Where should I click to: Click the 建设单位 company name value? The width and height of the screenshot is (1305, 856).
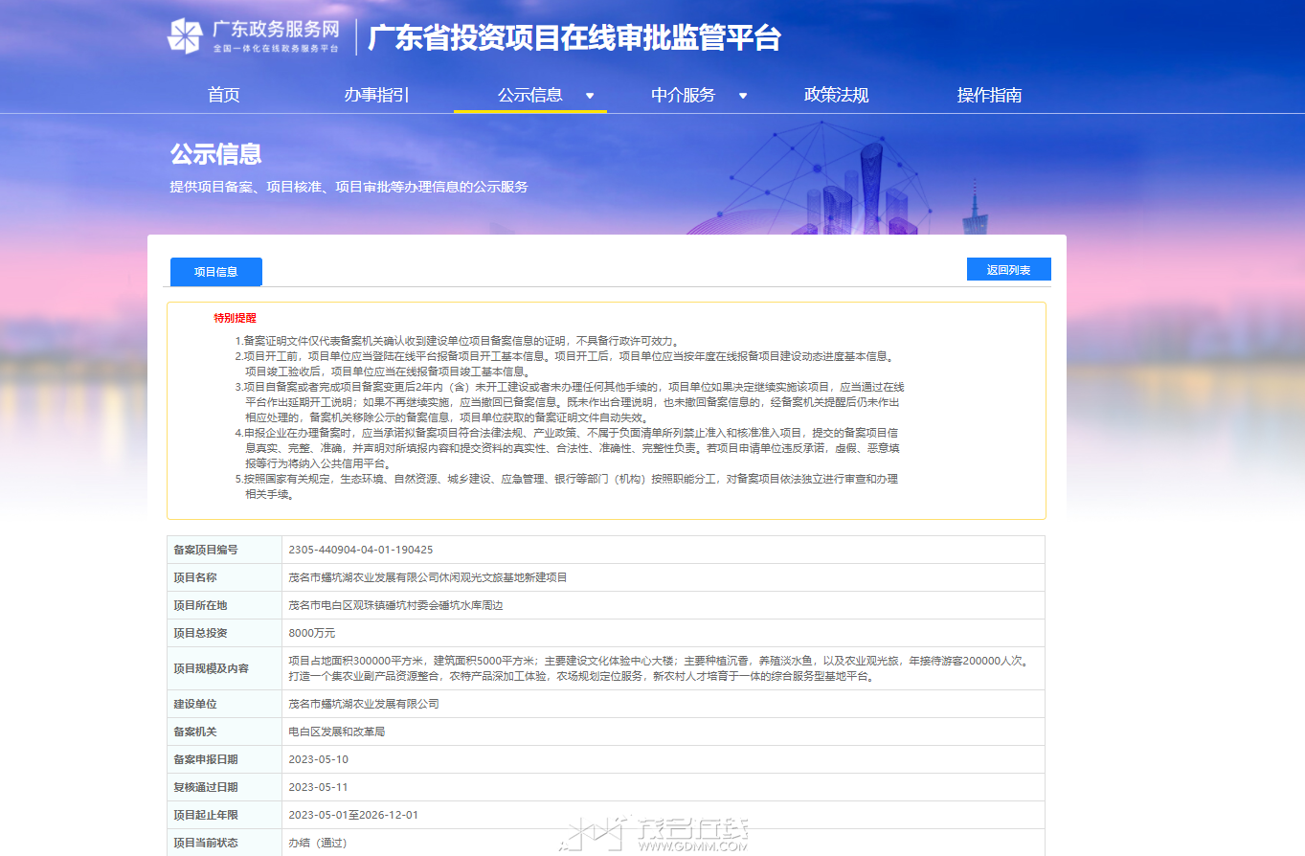(x=364, y=704)
